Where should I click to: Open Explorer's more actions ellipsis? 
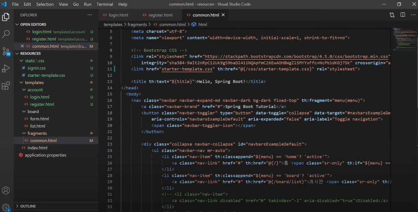[x=90, y=15]
